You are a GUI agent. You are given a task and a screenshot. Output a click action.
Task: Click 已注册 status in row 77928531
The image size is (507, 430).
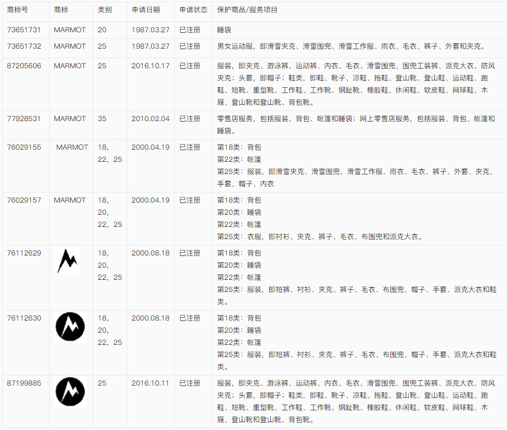click(190, 118)
